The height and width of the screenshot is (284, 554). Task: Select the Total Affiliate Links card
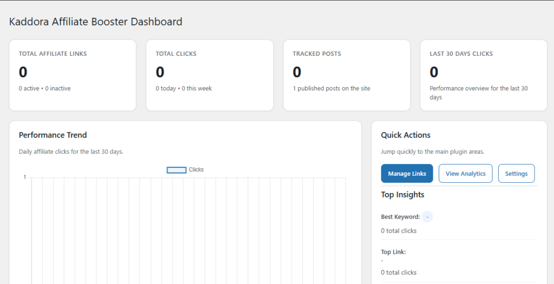[72, 75]
